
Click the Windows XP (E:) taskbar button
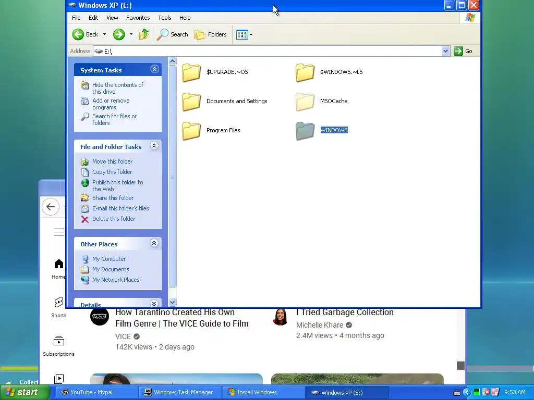pyautogui.click(x=347, y=393)
